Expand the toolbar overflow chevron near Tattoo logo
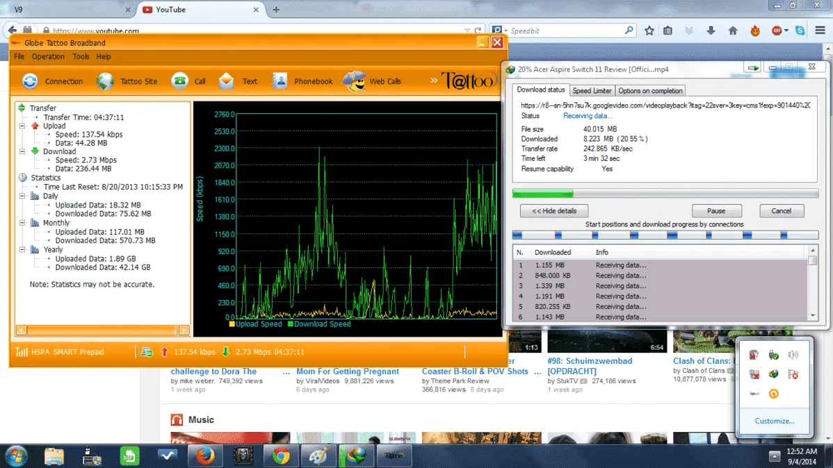 tap(434, 81)
